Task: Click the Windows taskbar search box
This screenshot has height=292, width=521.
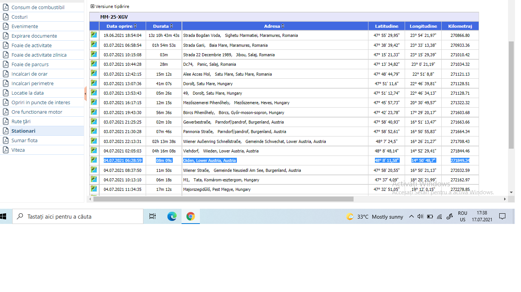Action: (78, 216)
